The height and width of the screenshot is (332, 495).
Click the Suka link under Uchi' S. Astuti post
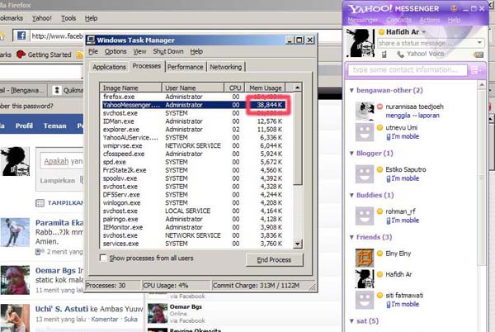pyautogui.click(x=130, y=320)
